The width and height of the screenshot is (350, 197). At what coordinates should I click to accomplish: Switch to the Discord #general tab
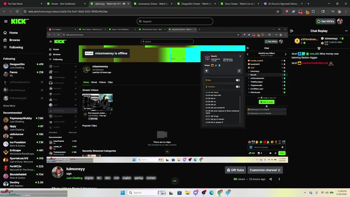point(284,4)
